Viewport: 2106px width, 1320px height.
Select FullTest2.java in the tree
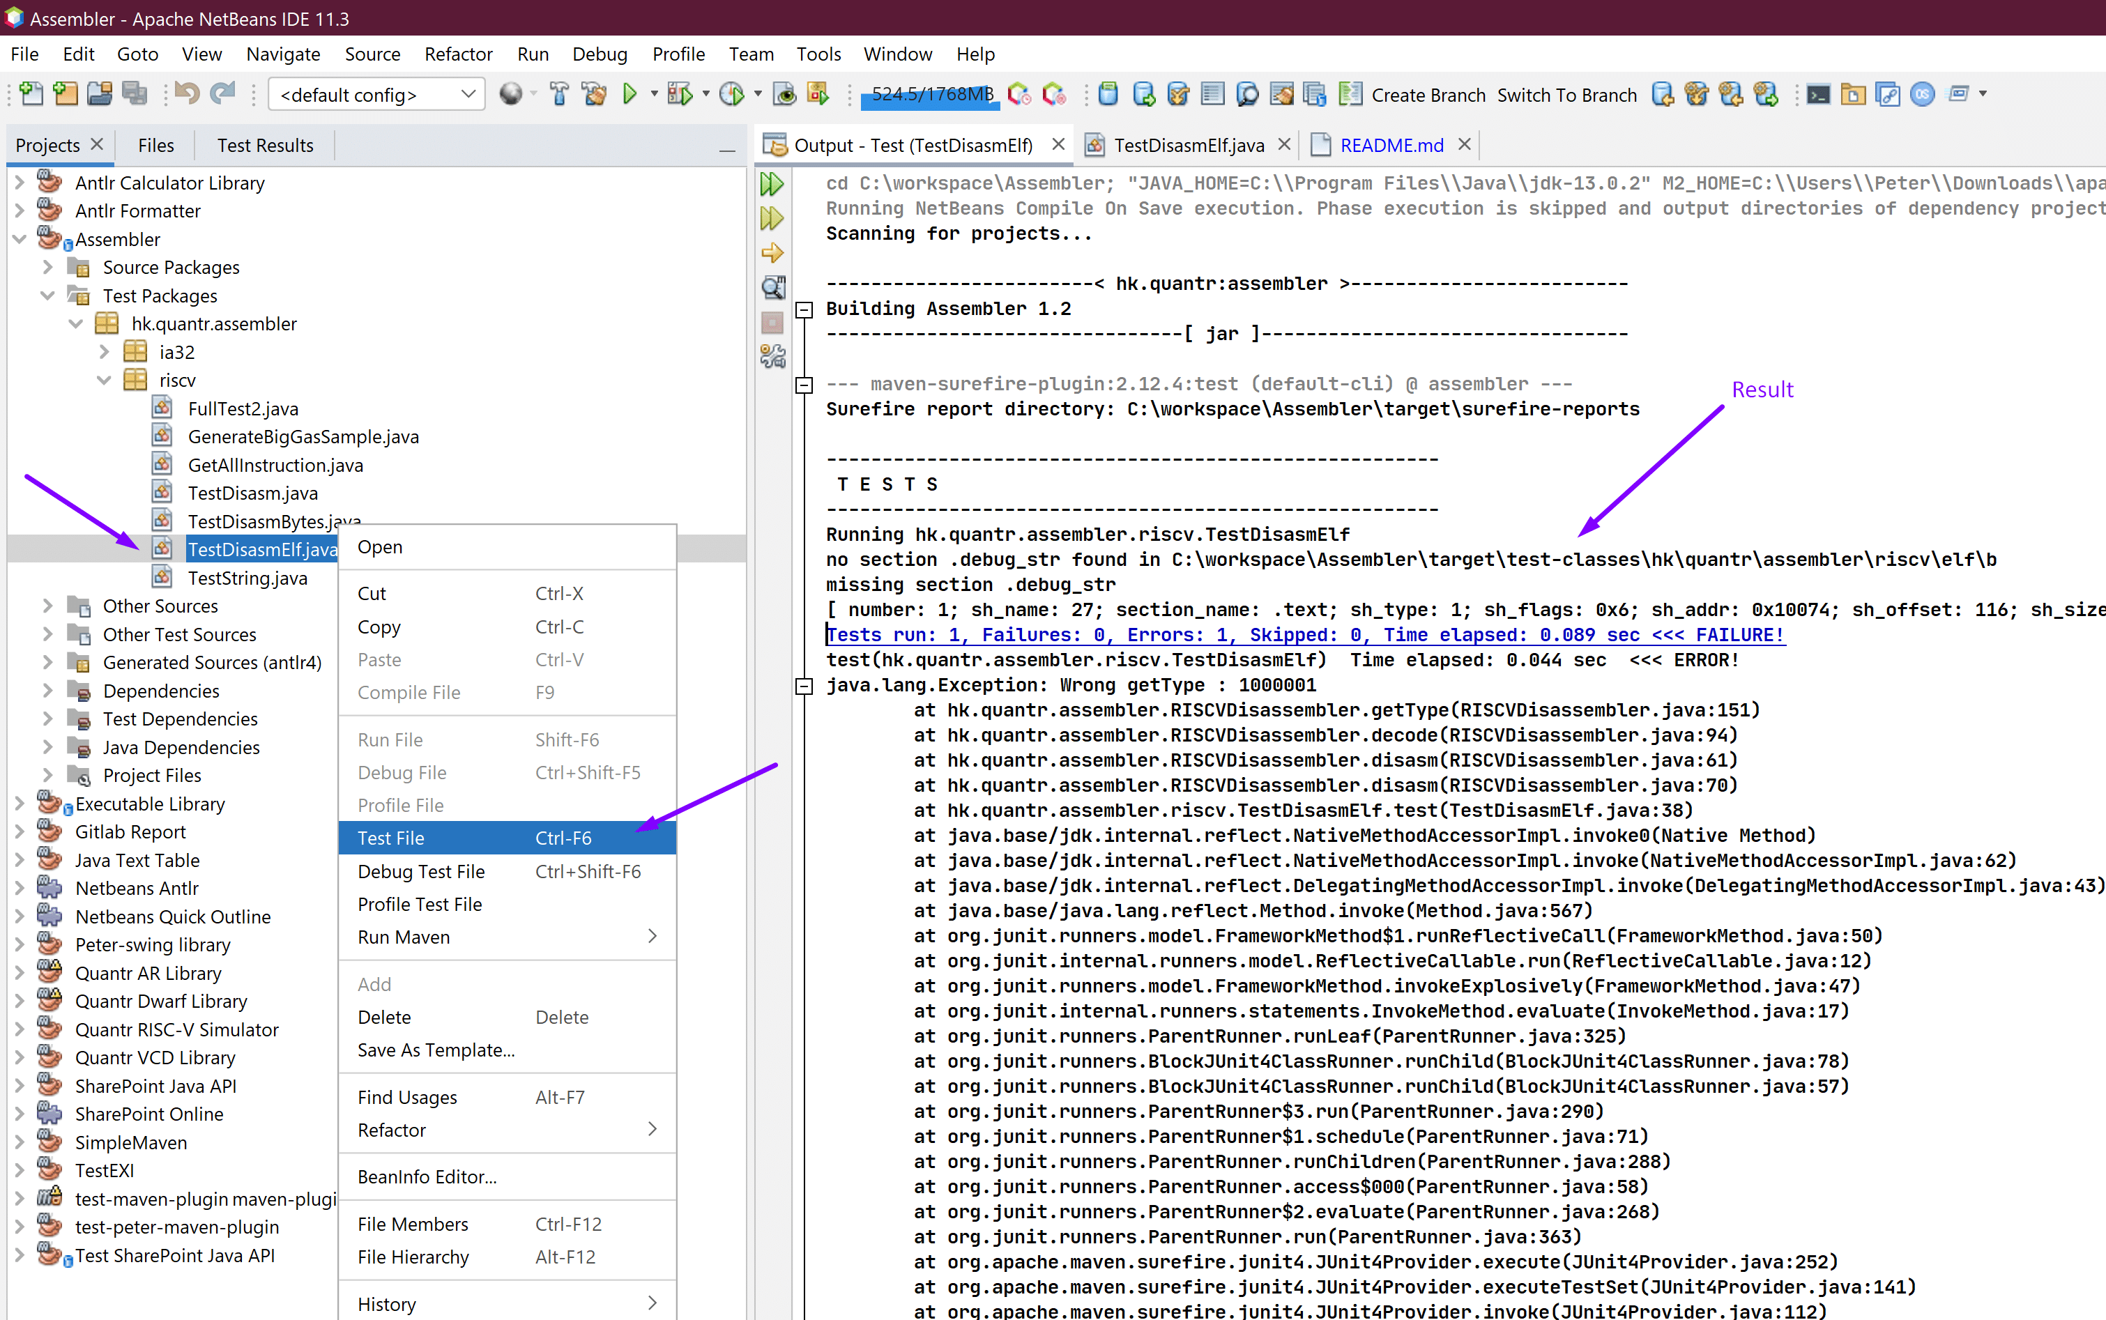(243, 408)
